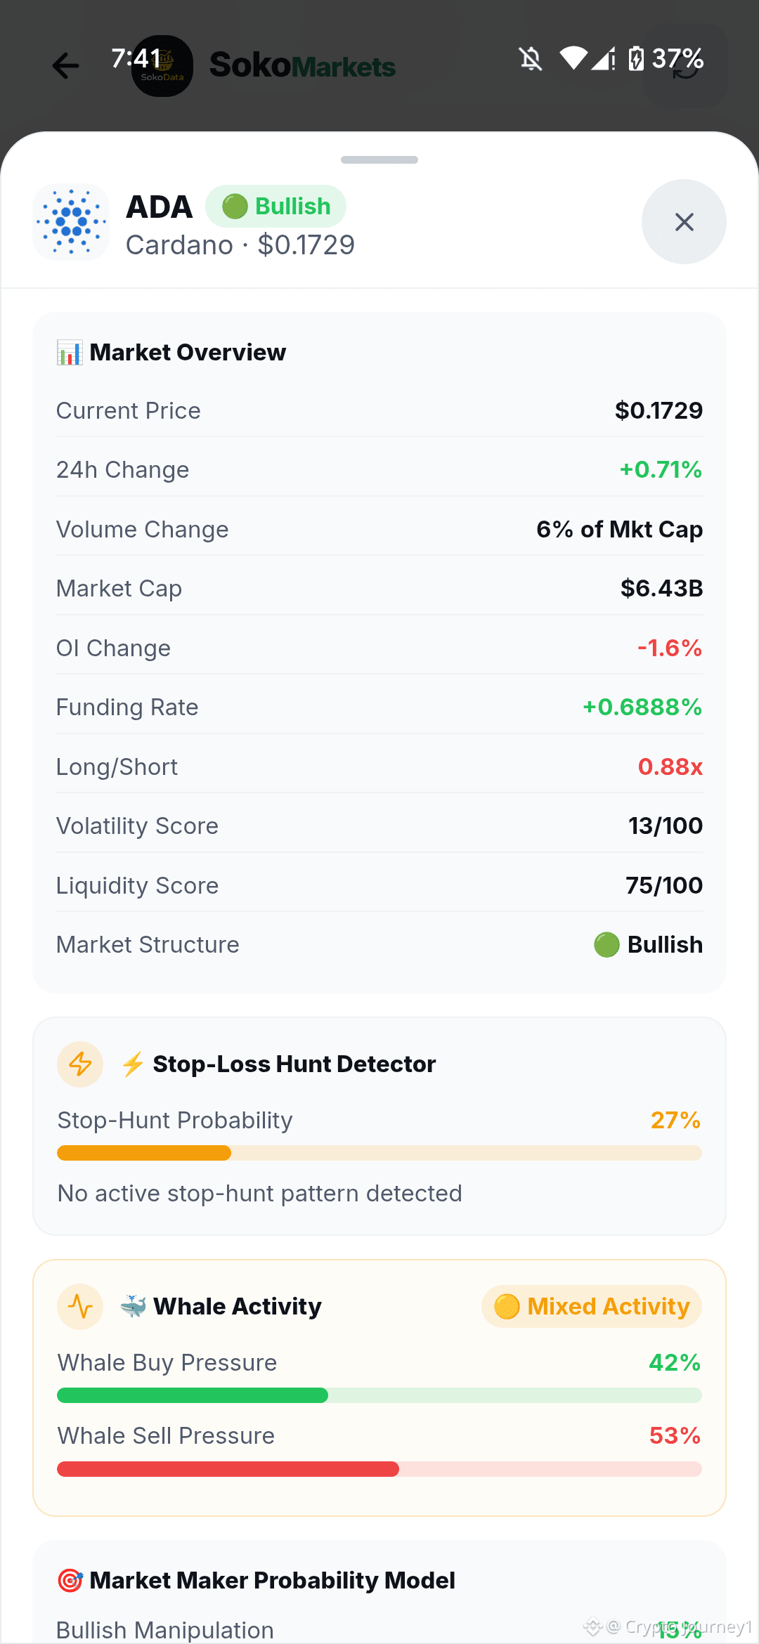Tap the muted notifications bell in status bar
This screenshot has width=759, height=1644.
pyautogui.click(x=531, y=59)
